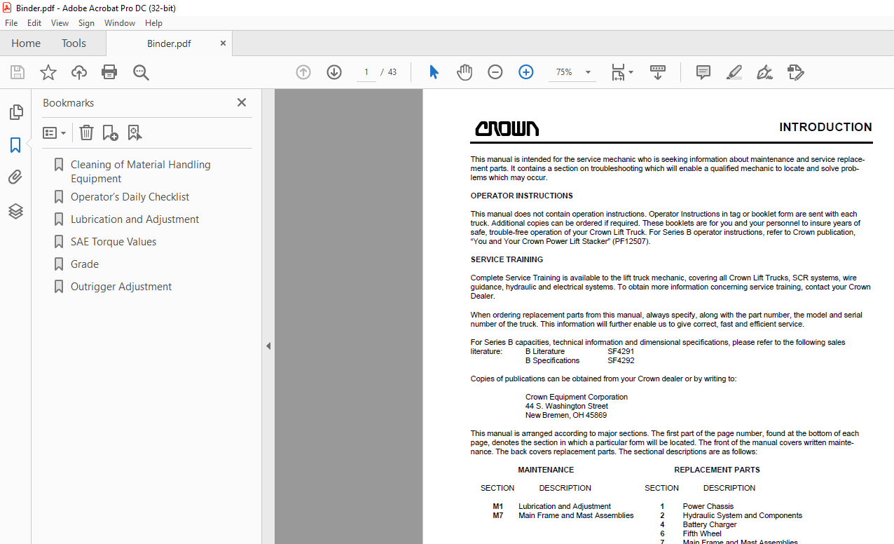This screenshot has width=894, height=544.
Task: Open the View menu
Action: tap(60, 23)
